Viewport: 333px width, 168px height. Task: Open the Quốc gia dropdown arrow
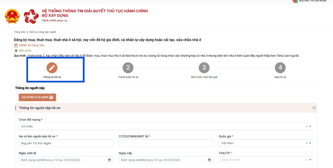[x=310, y=143]
